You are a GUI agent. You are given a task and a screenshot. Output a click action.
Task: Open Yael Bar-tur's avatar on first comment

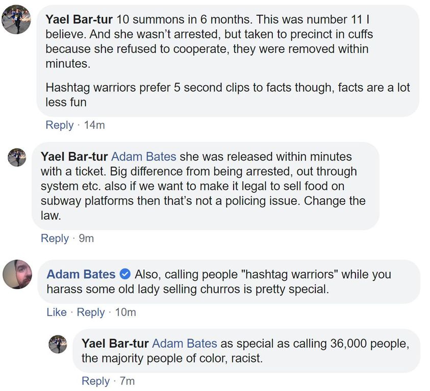click(x=16, y=19)
